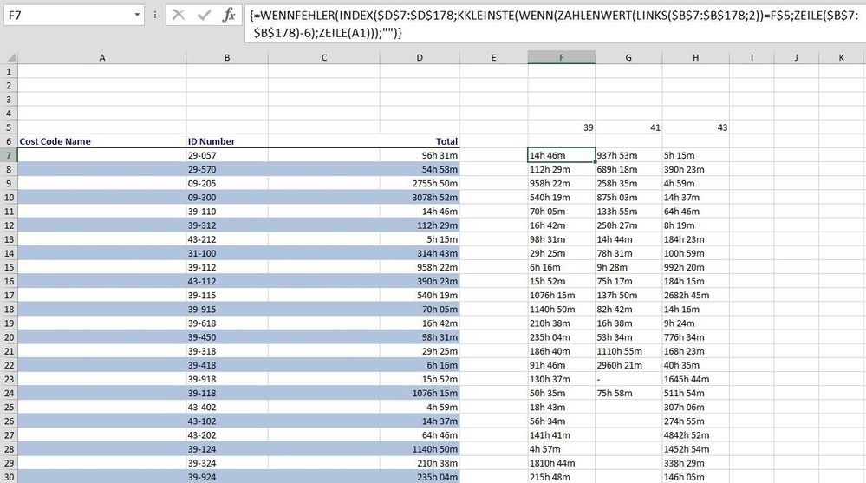Click cell '4842h 52m' in column H
Image resolution: width=866 pixels, height=483 pixels.
pyautogui.click(x=696, y=435)
